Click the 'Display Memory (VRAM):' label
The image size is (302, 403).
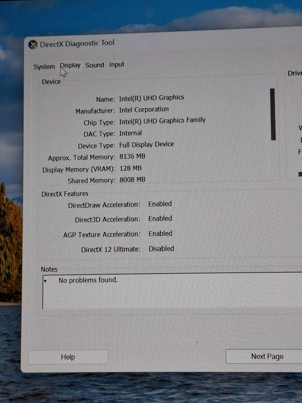(x=79, y=170)
